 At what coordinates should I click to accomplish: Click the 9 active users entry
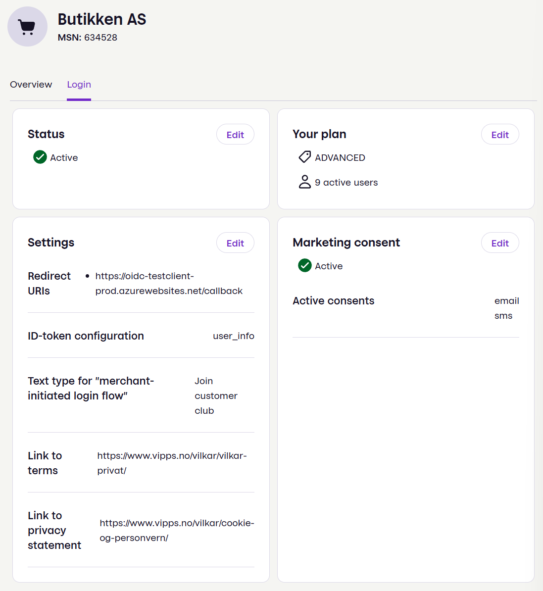point(346,182)
